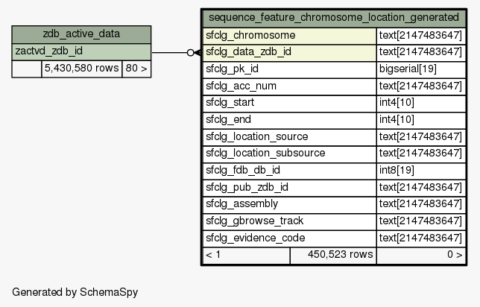
Task: Select the sfclg_data_zdb_id column row
Action: pyautogui.click(x=334, y=53)
